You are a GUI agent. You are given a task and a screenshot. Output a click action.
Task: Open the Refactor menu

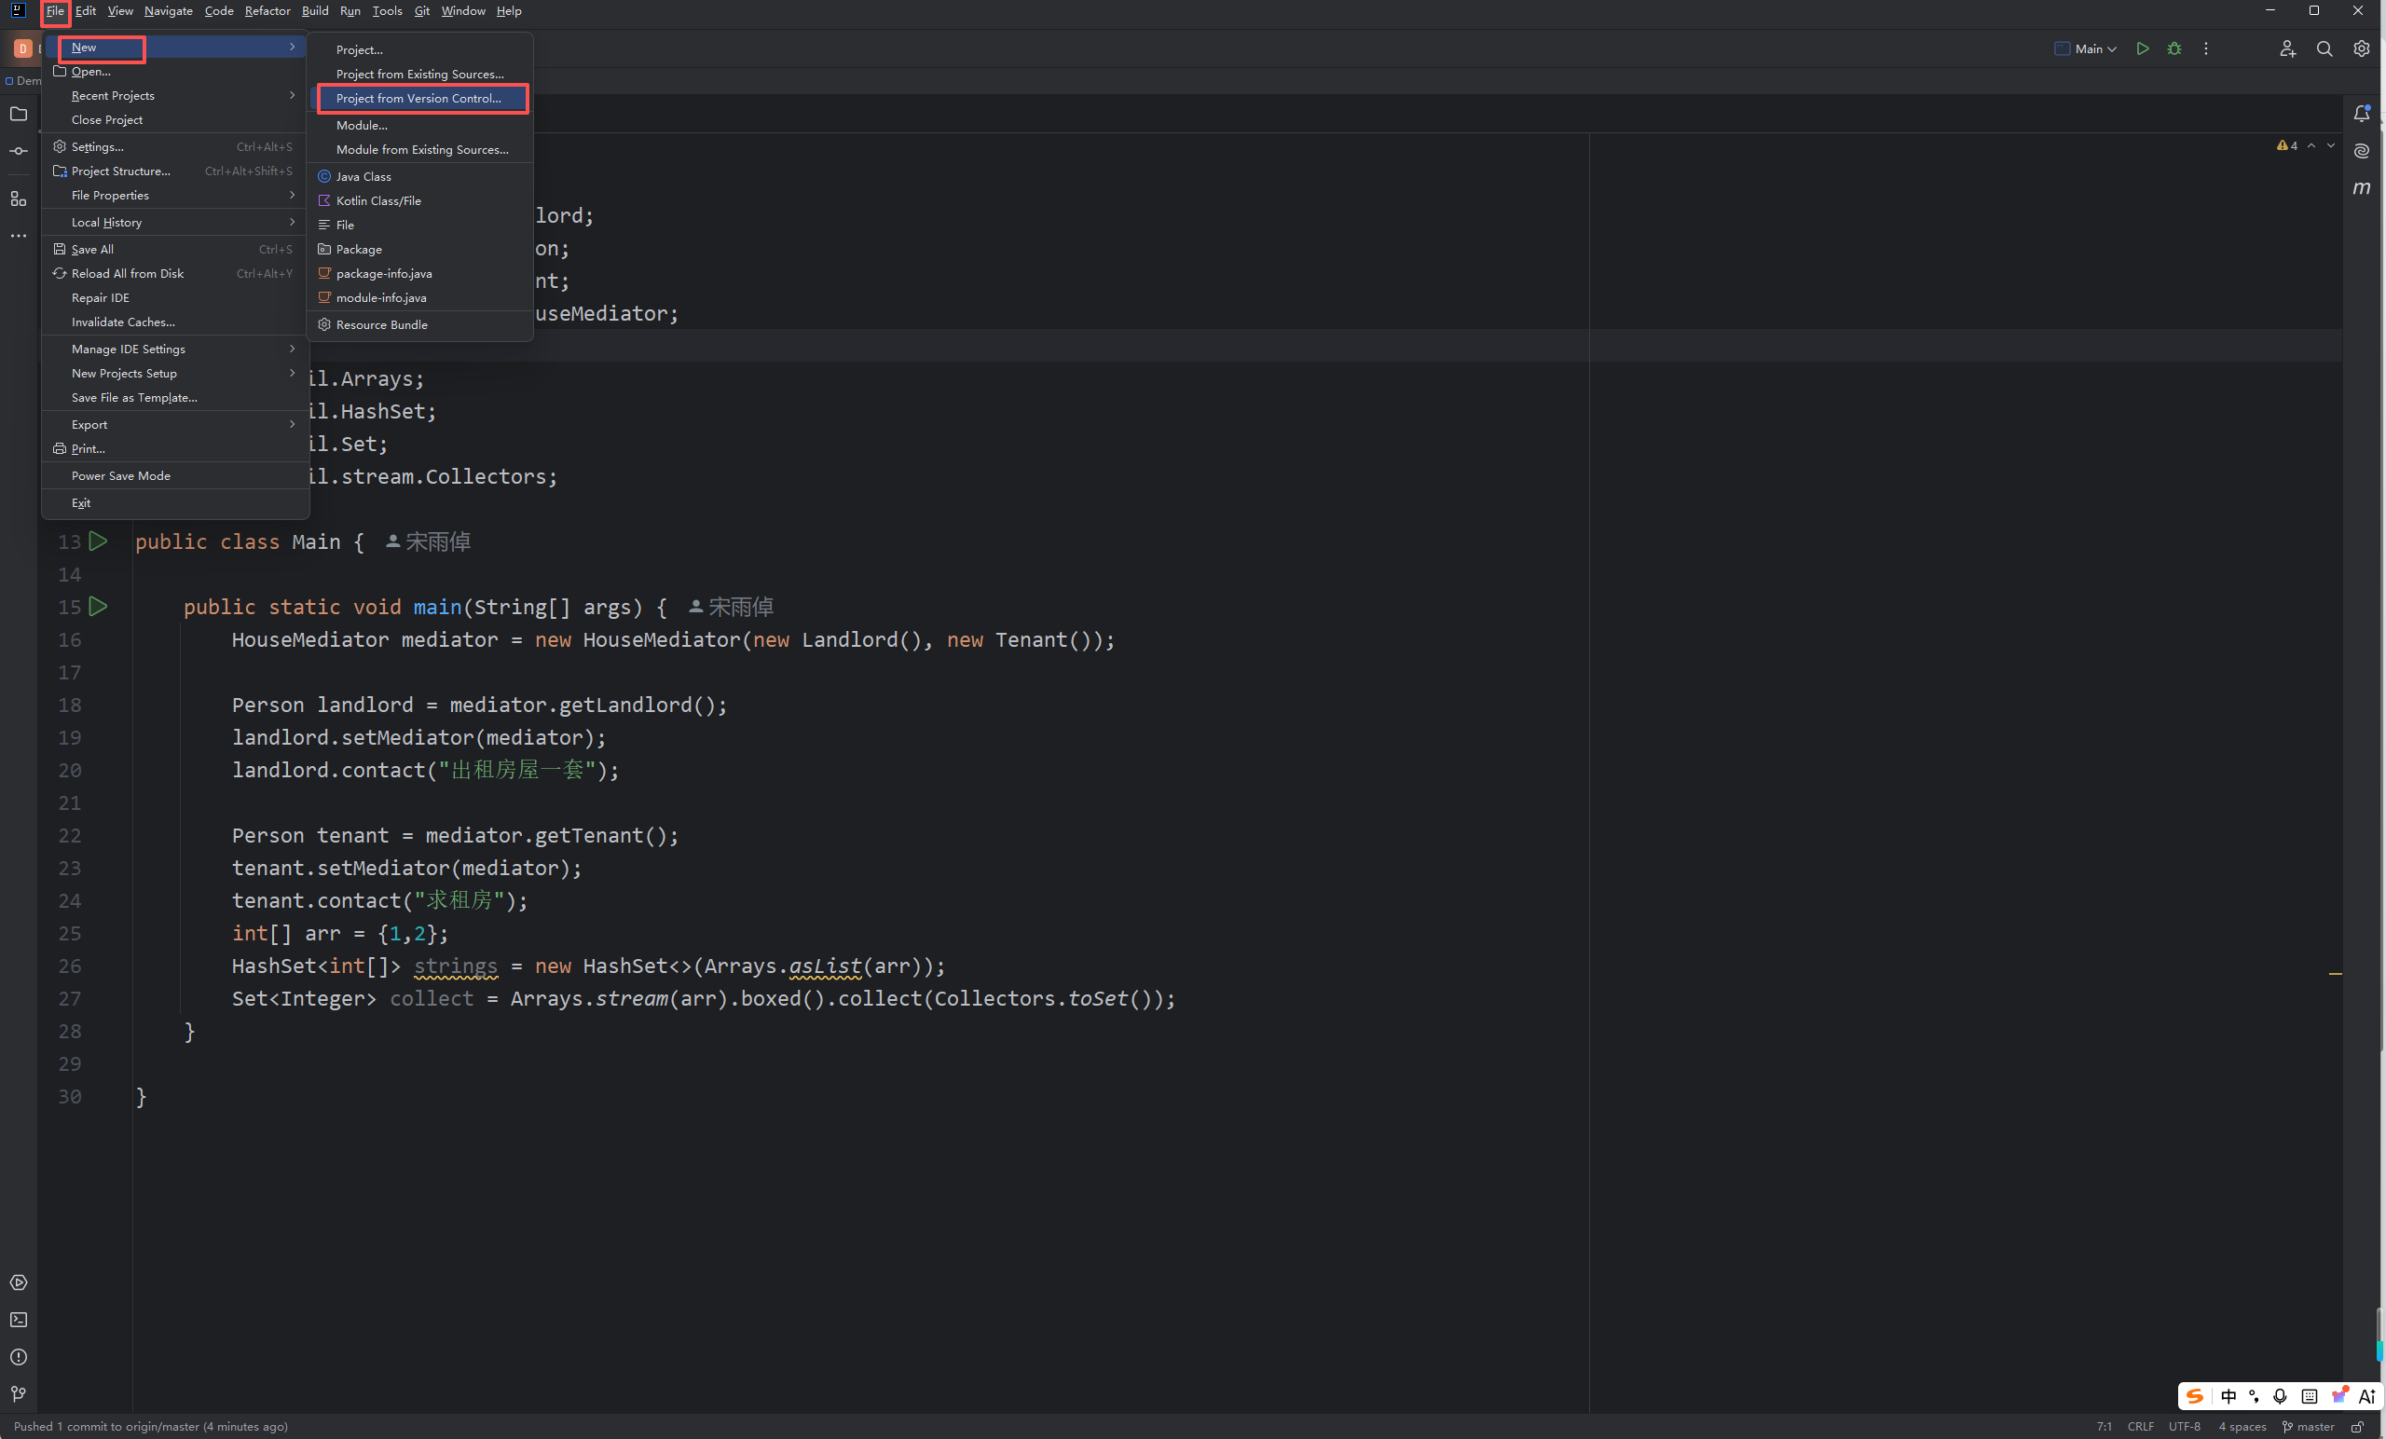267,10
